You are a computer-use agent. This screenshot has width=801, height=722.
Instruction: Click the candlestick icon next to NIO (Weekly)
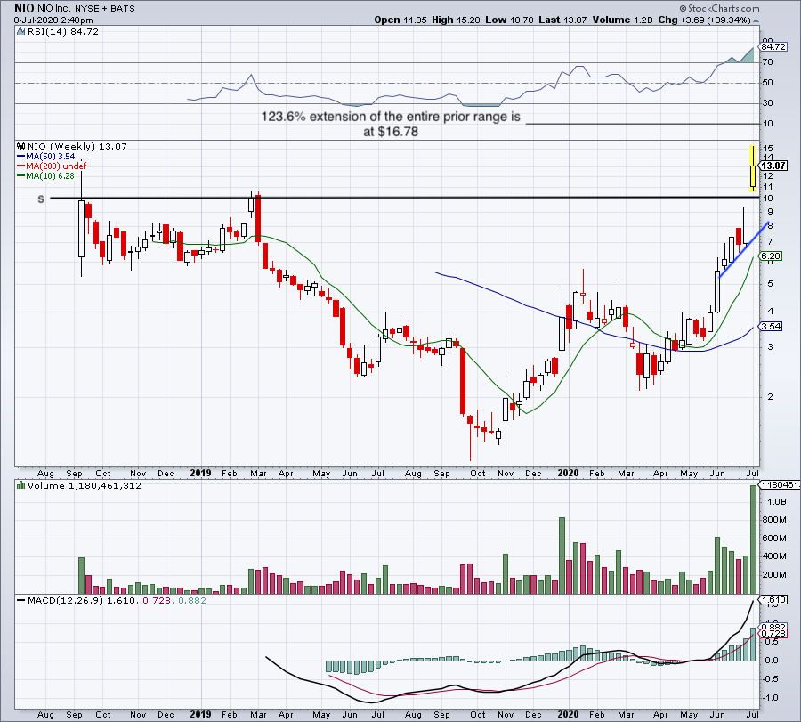pyautogui.click(x=21, y=146)
